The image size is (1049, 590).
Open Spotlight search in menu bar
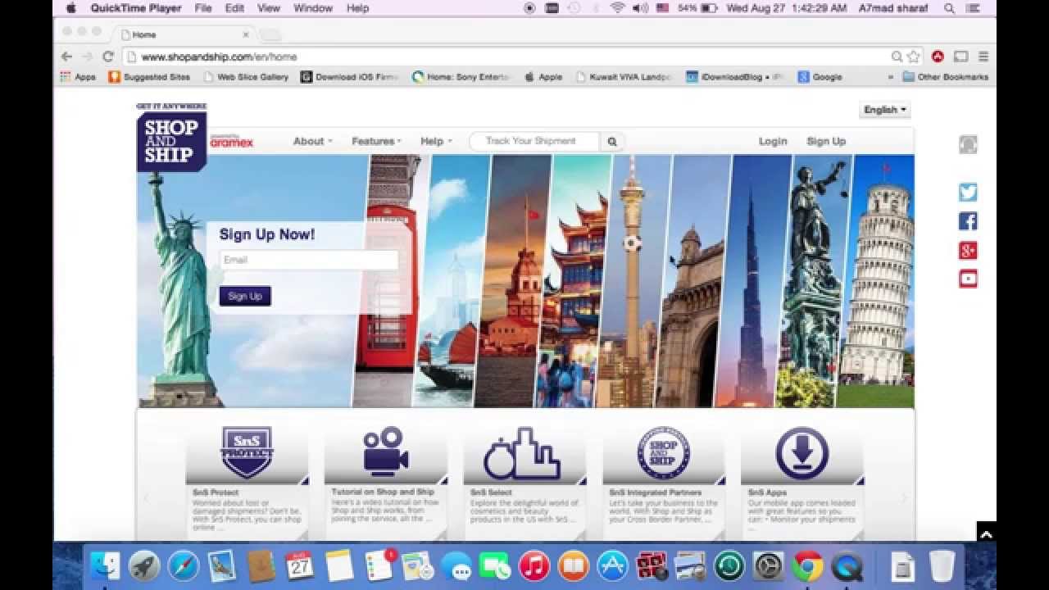pos(949,8)
